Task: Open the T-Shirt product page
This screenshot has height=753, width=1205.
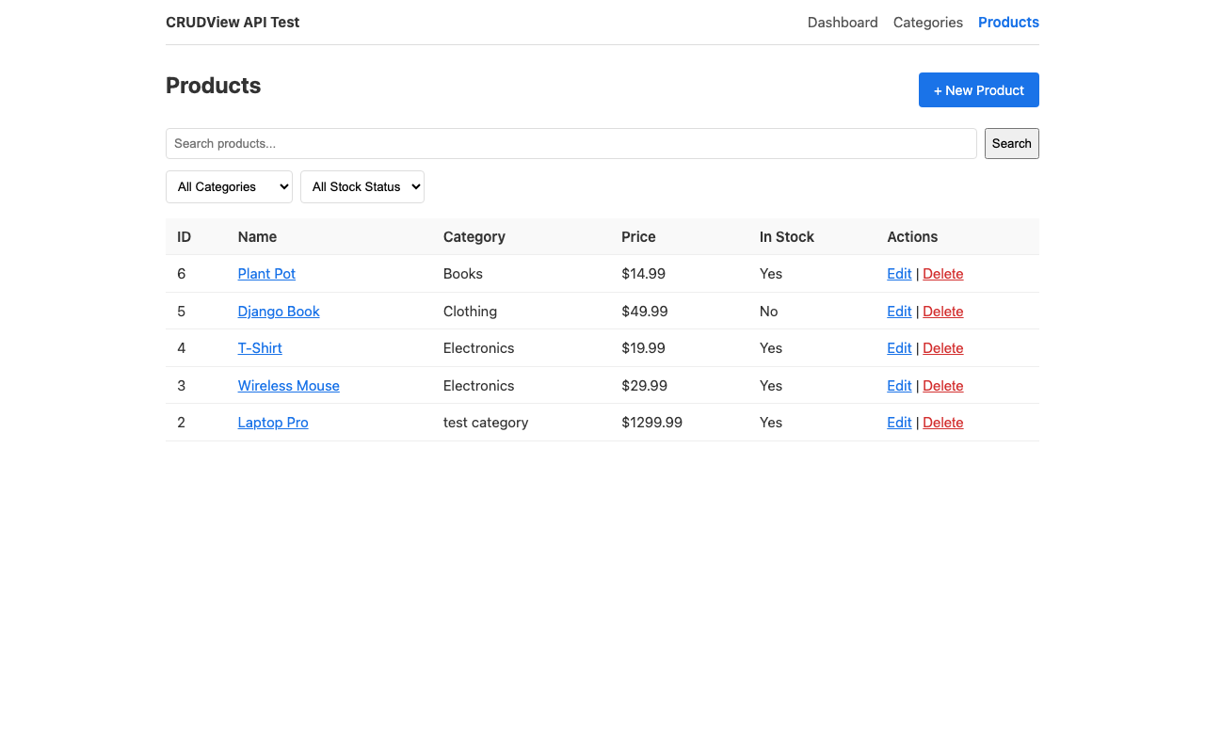Action: click(260, 347)
